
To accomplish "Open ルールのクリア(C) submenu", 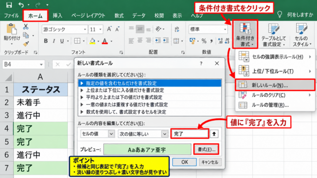I will pos(275,95).
